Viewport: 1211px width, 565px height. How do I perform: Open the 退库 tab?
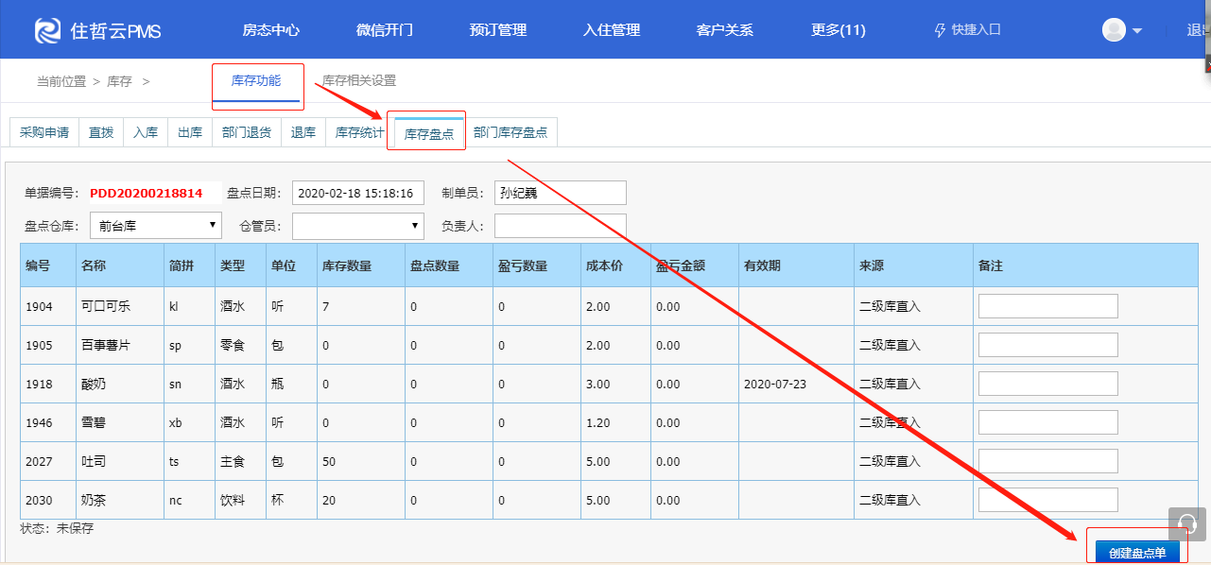tap(303, 132)
